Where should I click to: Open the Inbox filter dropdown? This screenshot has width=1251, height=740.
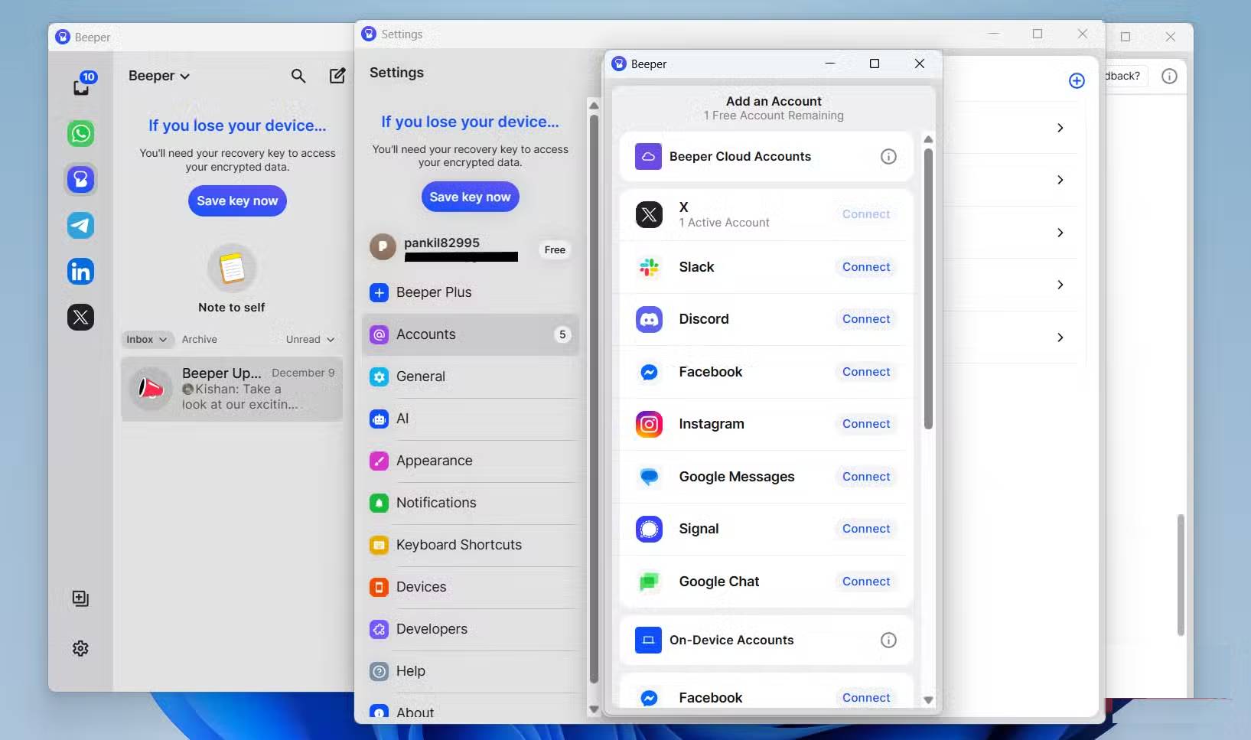coord(146,339)
